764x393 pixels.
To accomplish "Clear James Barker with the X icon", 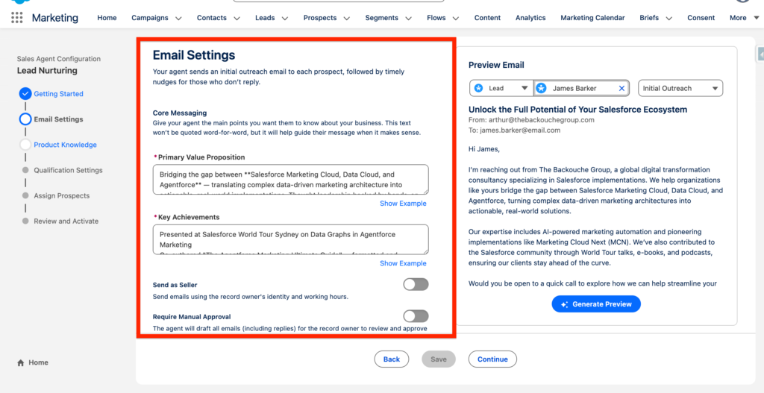I will pos(621,89).
